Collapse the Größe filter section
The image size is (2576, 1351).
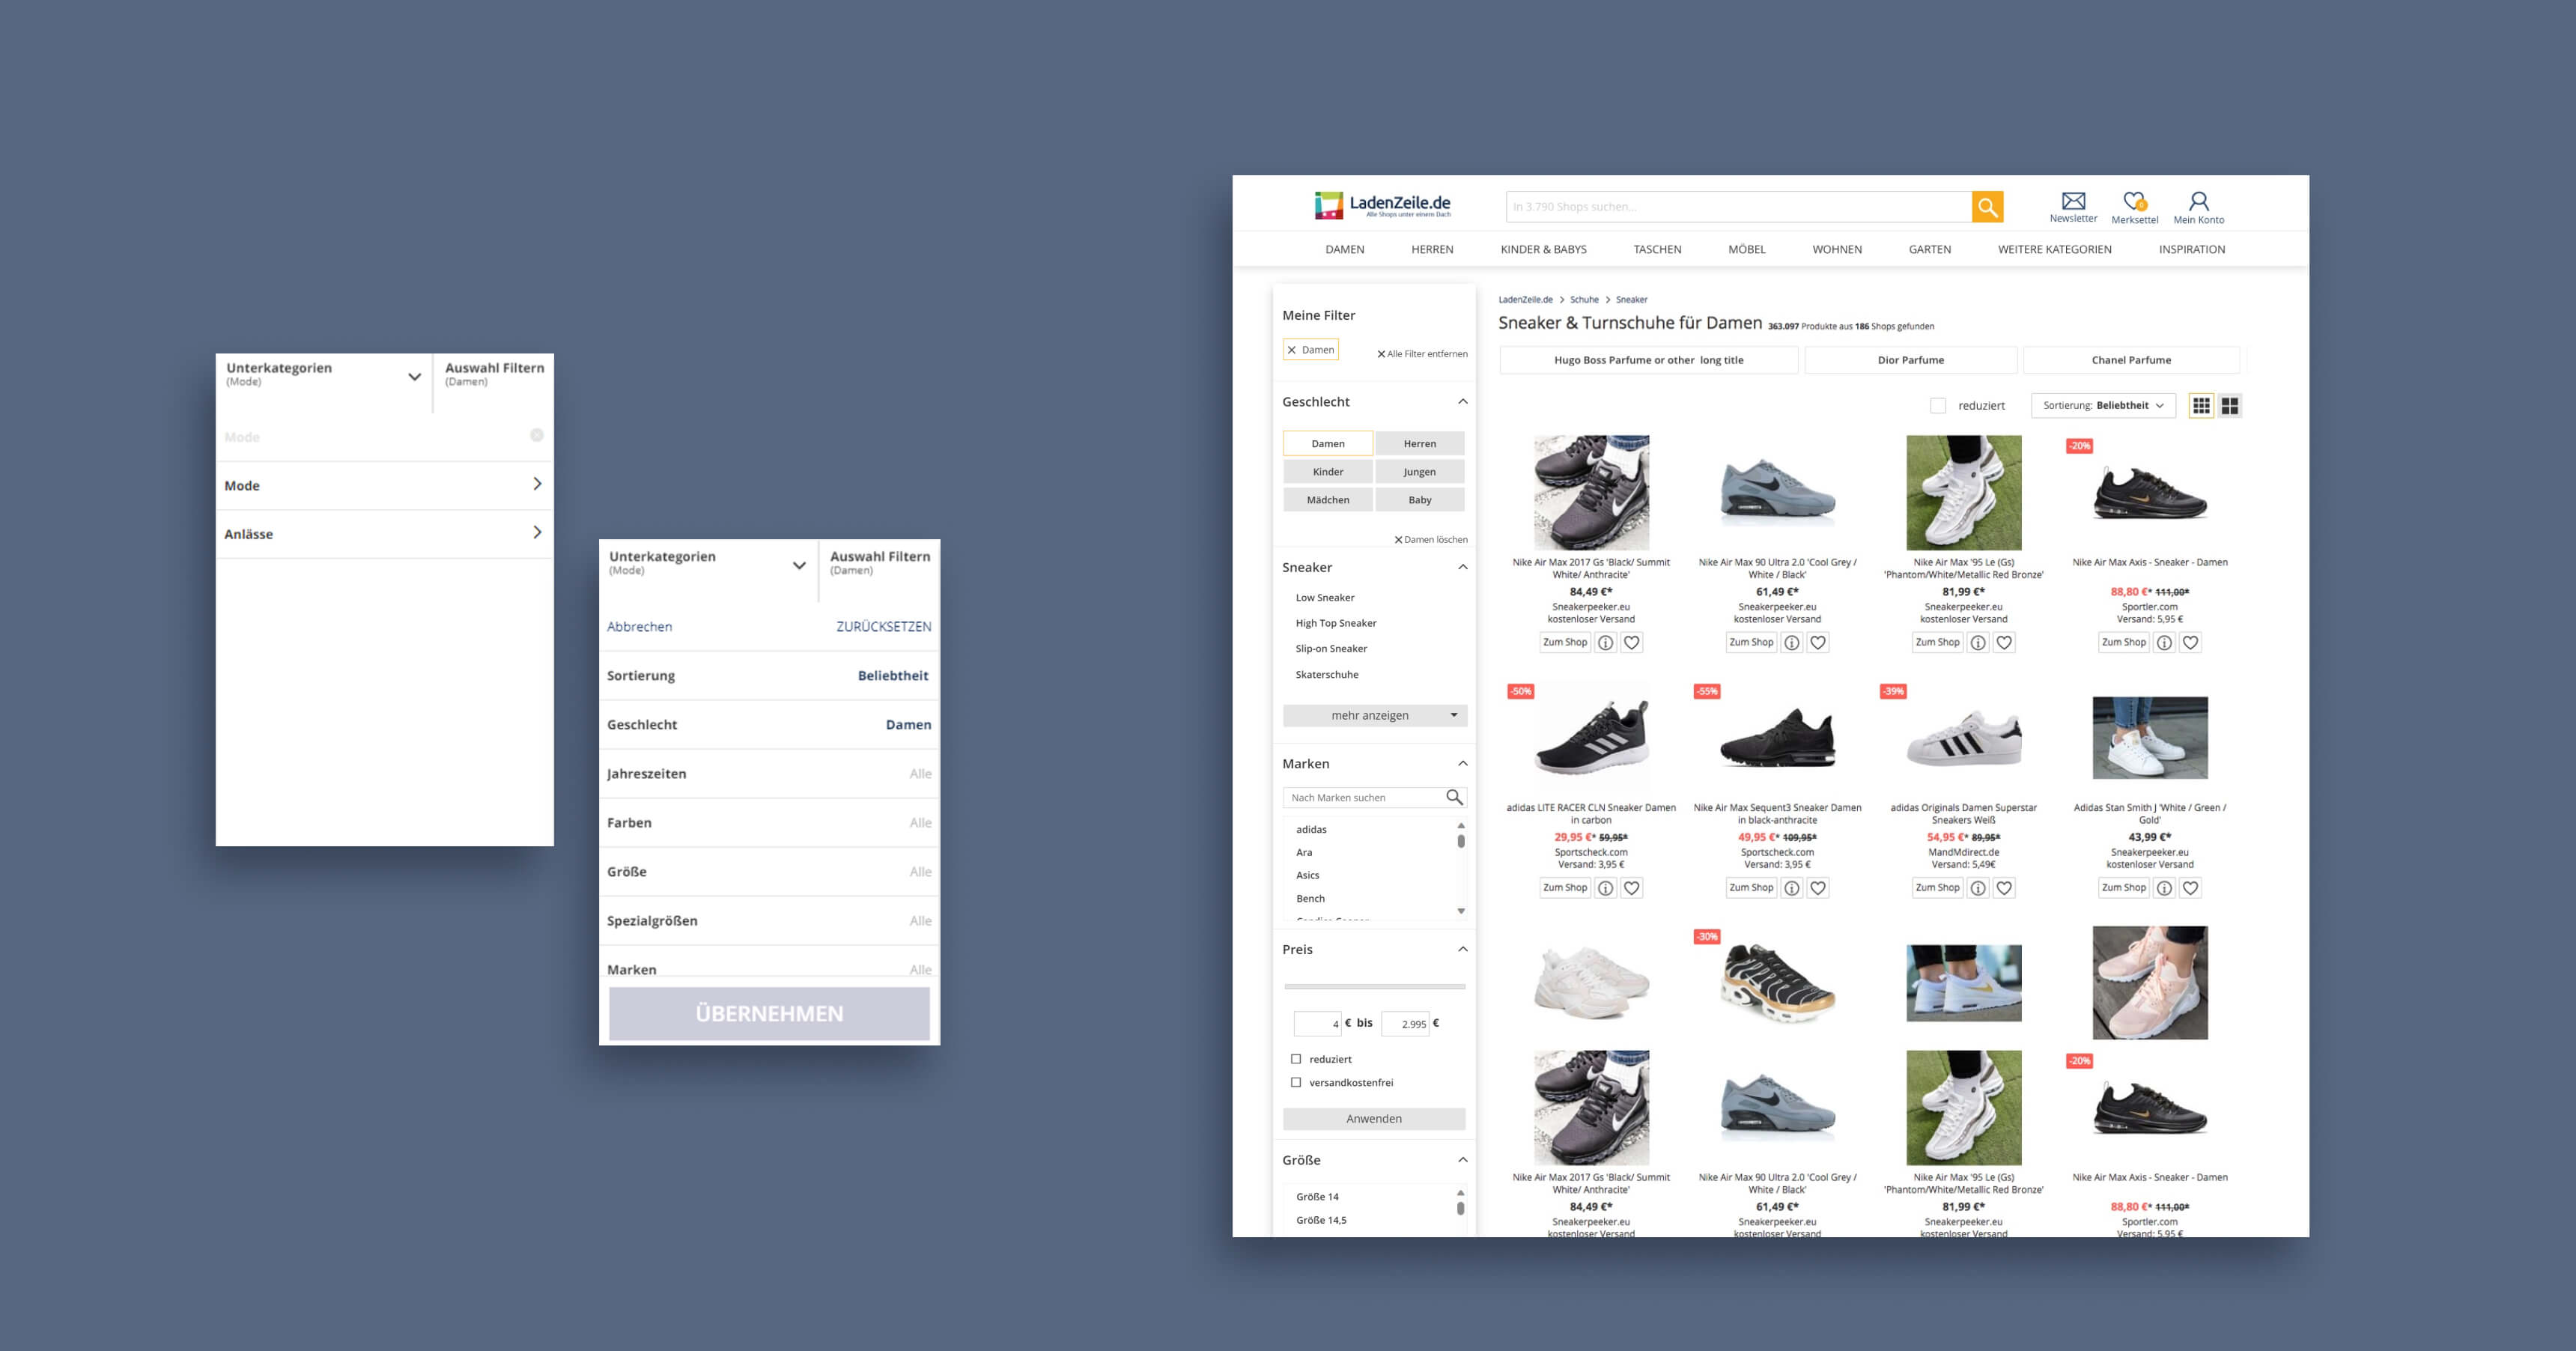(1462, 1160)
